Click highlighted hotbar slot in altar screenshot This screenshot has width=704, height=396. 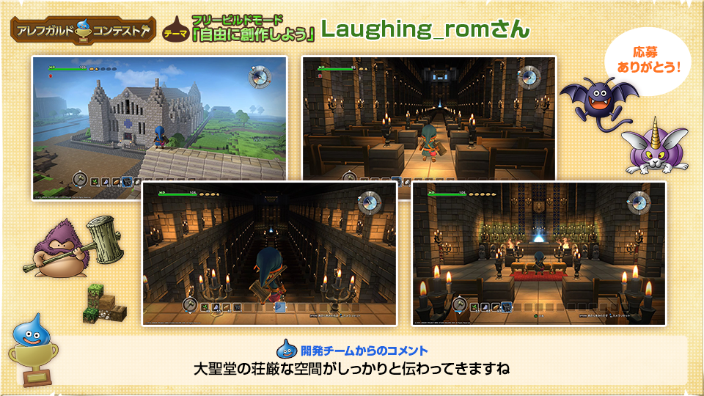click(x=507, y=307)
